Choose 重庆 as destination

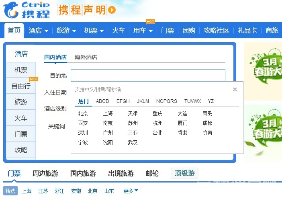pos(157,113)
